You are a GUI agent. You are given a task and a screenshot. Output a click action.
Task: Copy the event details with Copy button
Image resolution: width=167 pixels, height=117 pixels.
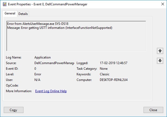point(14,110)
